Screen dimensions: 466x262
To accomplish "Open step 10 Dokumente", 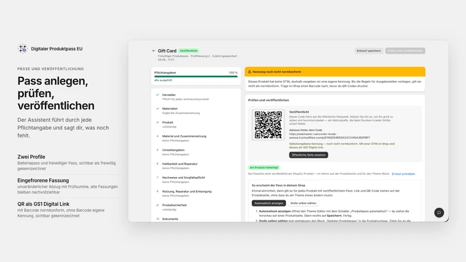I will [x=196, y=219].
